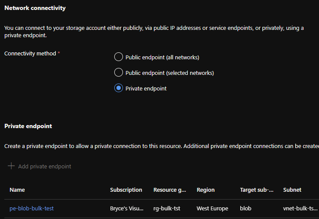Viewport: 319px width, 219px height.
Task: Click the Connectivity method field label
Action: point(30,54)
